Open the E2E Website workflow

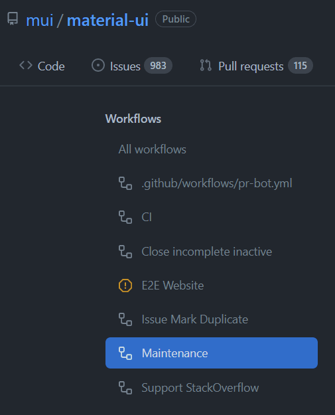point(212,286)
